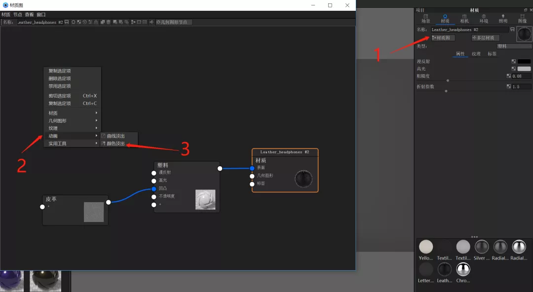Switch to the 相机 tab in the project panel

464,19
